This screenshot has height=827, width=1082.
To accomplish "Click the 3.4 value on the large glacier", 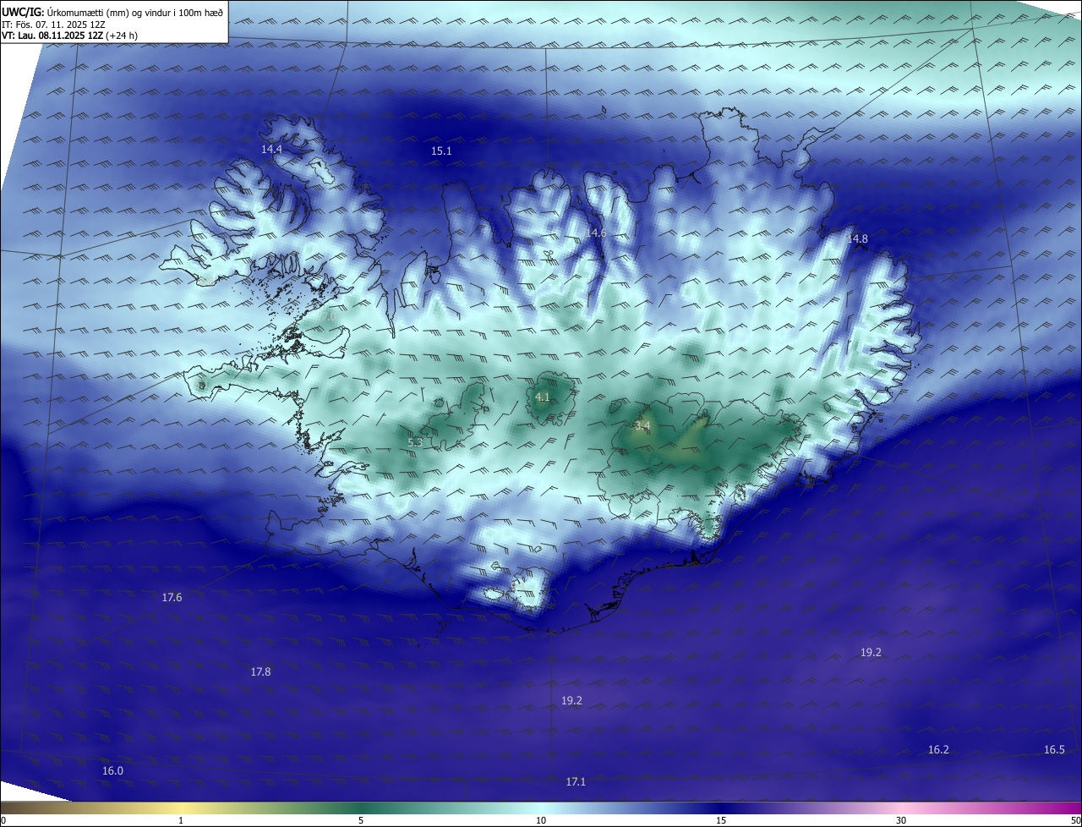I will pos(642,425).
